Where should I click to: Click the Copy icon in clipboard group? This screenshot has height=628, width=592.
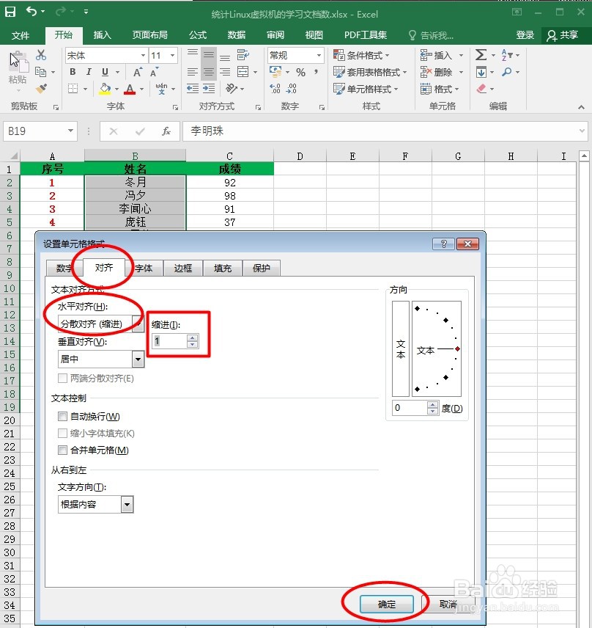pyautogui.click(x=40, y=72)
